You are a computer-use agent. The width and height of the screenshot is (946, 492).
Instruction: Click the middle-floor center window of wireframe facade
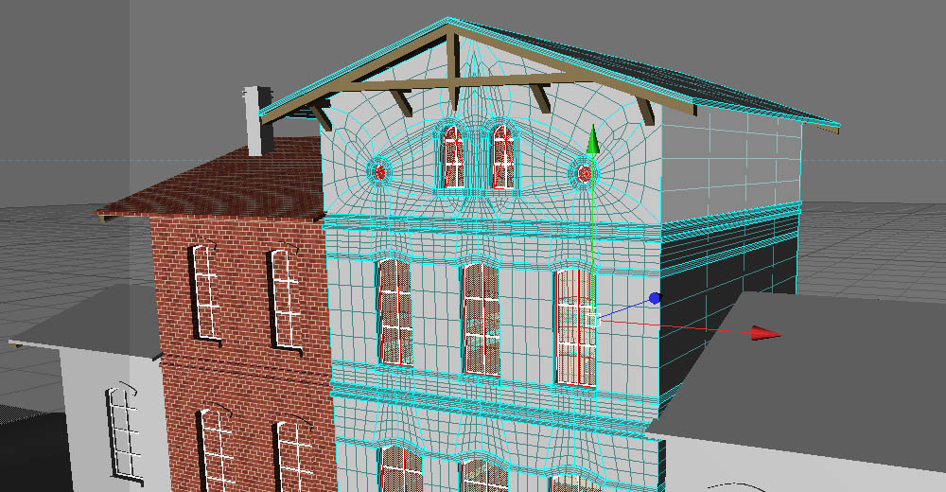point(481,319)
